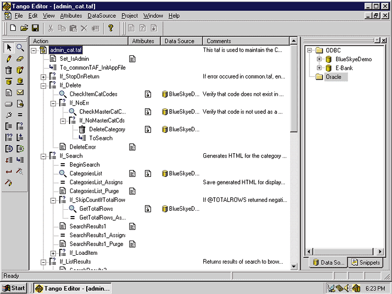Screen dimensions: 392x294
Task: Collapse the If_NoMasterCatCds node
Action: pos(63,121)
